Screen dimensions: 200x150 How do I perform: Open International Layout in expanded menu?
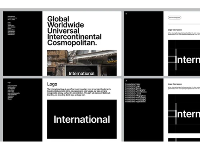(x=133, y=94)
